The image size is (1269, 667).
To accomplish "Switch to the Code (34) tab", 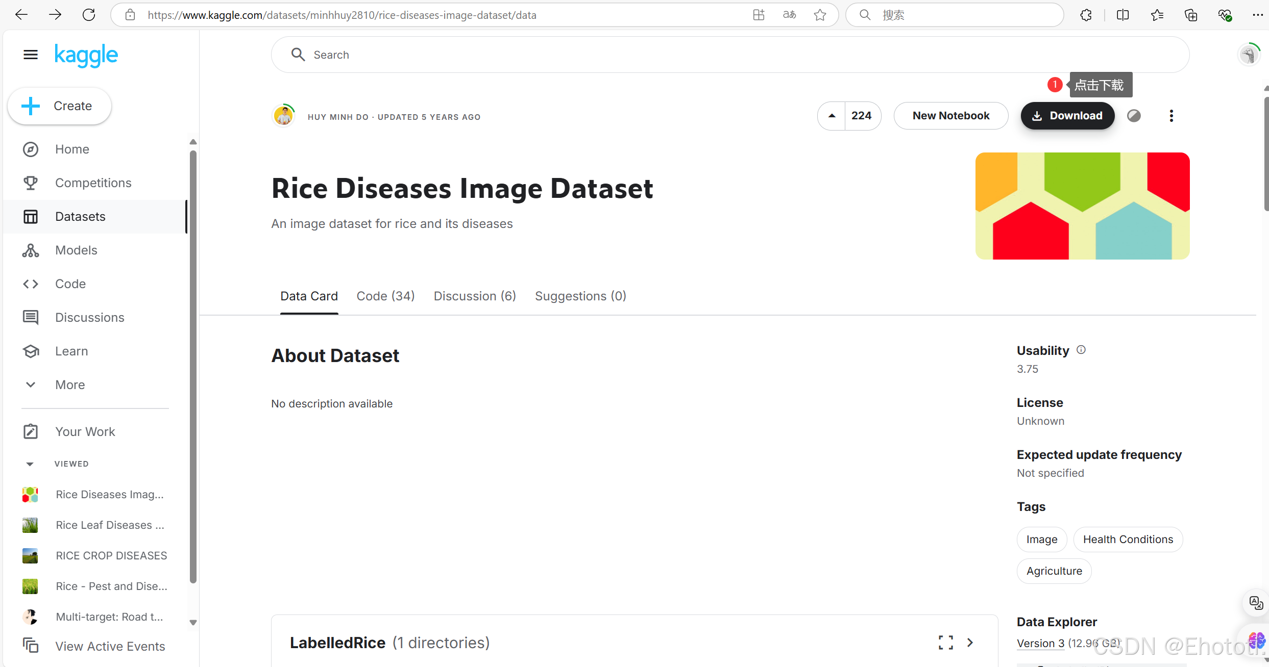I will [385, 296].
